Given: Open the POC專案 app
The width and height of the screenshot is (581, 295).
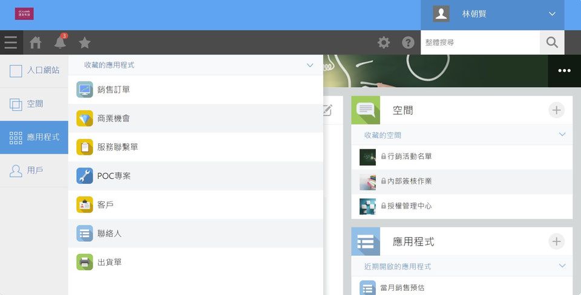Looking at the screenshot, I should 195,176.
